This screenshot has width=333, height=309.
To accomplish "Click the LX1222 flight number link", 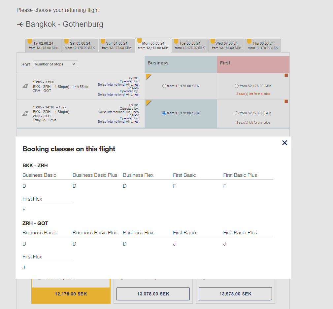I will [133, 115].
